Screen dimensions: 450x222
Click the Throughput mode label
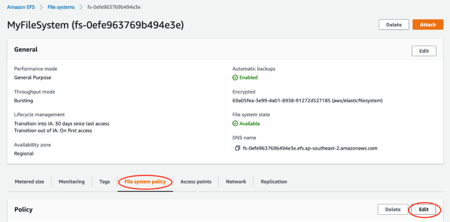point(34,92)
